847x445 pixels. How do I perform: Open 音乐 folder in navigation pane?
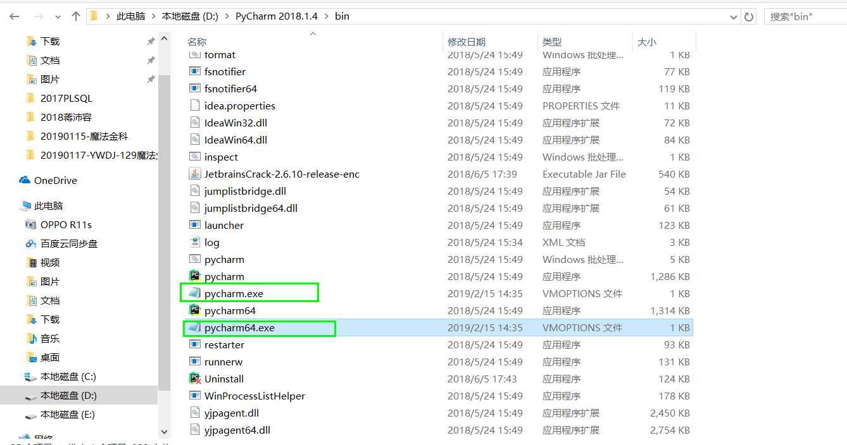point(50,338)
